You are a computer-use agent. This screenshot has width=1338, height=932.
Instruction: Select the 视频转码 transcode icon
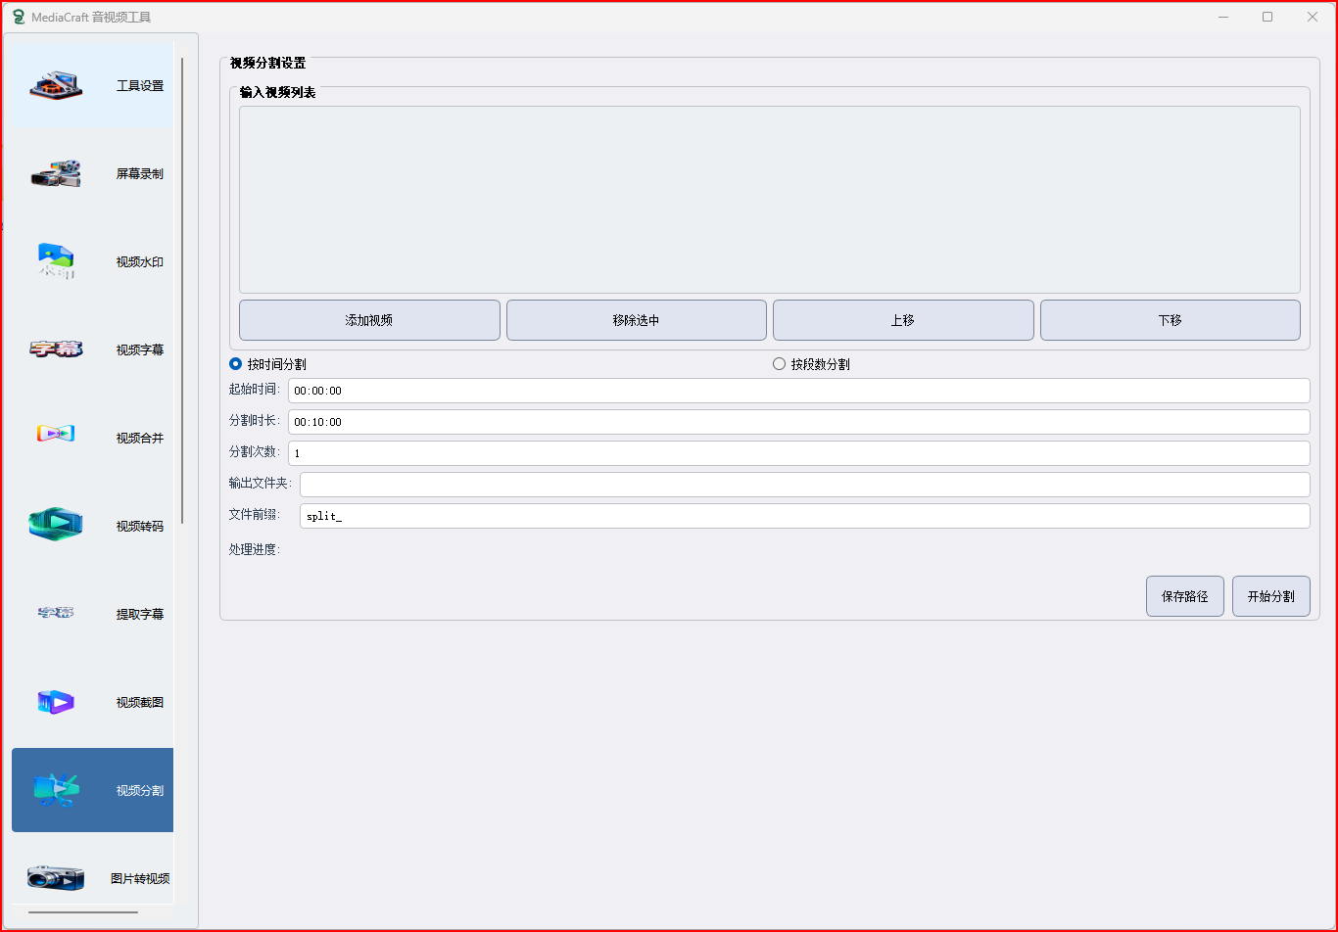click(56, 525)
